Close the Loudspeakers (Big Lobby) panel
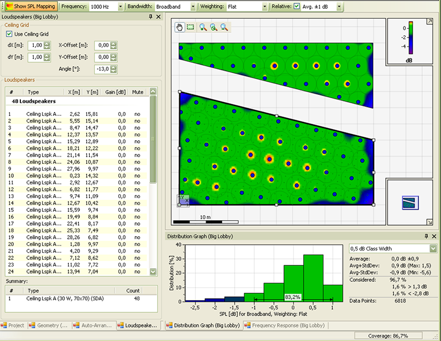The image size is (441, 341). pyautogui.click(x=158, y=17)
